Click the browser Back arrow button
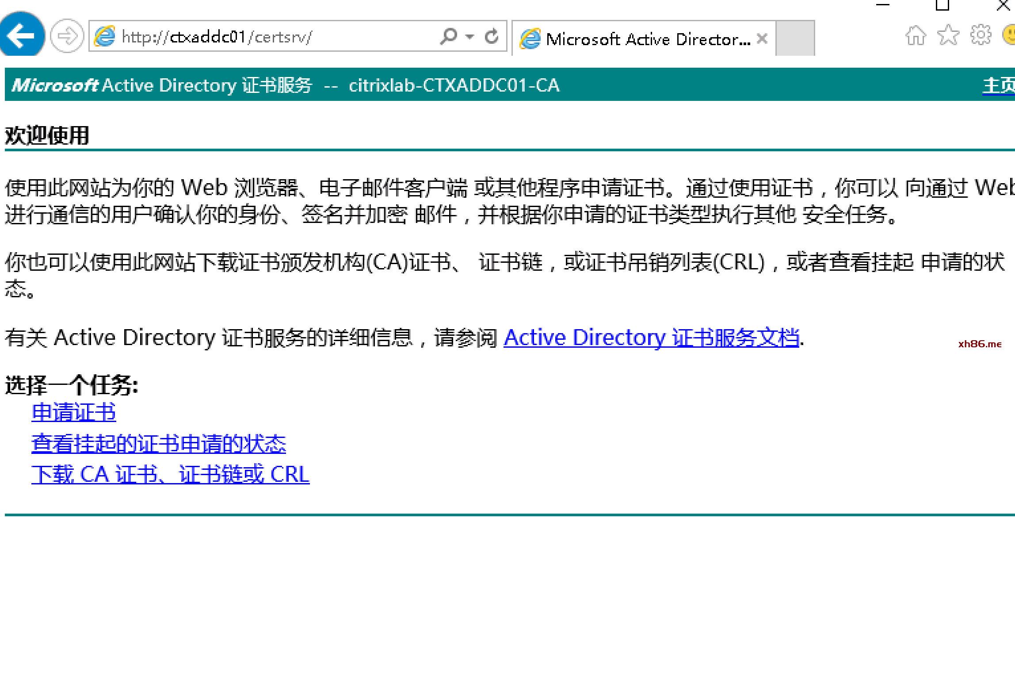 pyautogui.click(x=21, y=36)
